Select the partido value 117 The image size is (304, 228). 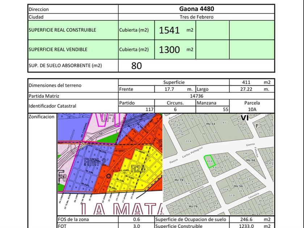[x=149, y=110]
